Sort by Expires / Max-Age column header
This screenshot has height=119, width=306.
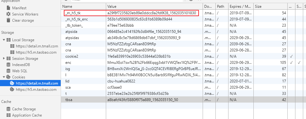[241, 7]
